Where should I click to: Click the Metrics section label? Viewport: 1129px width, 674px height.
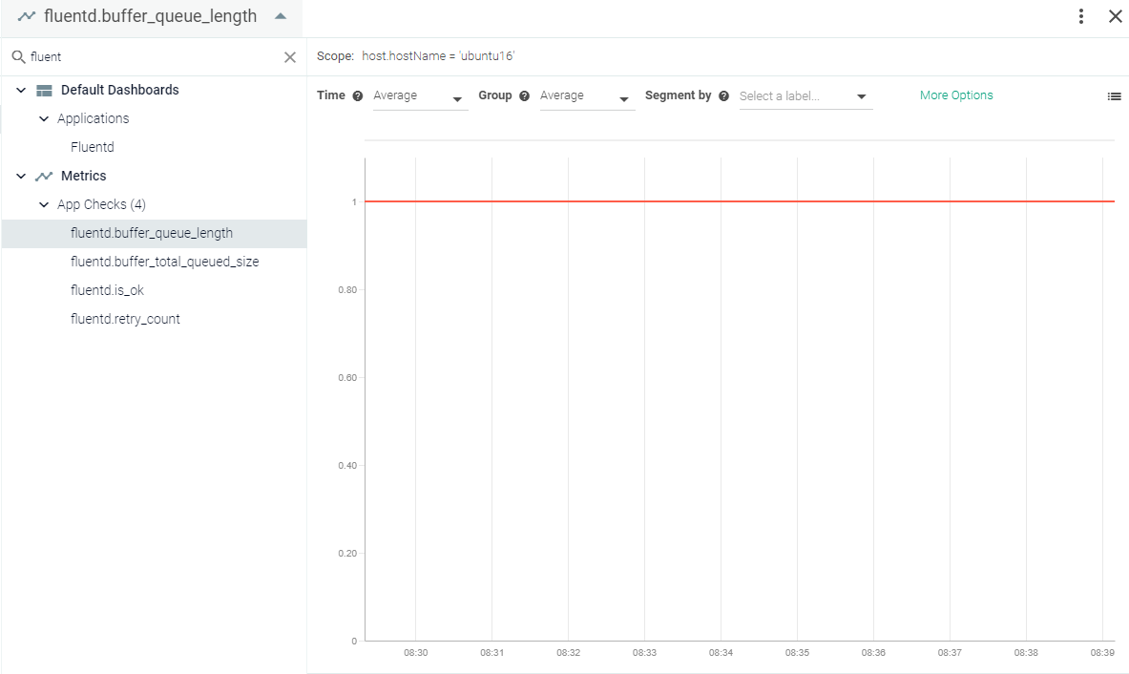[84, 176]
